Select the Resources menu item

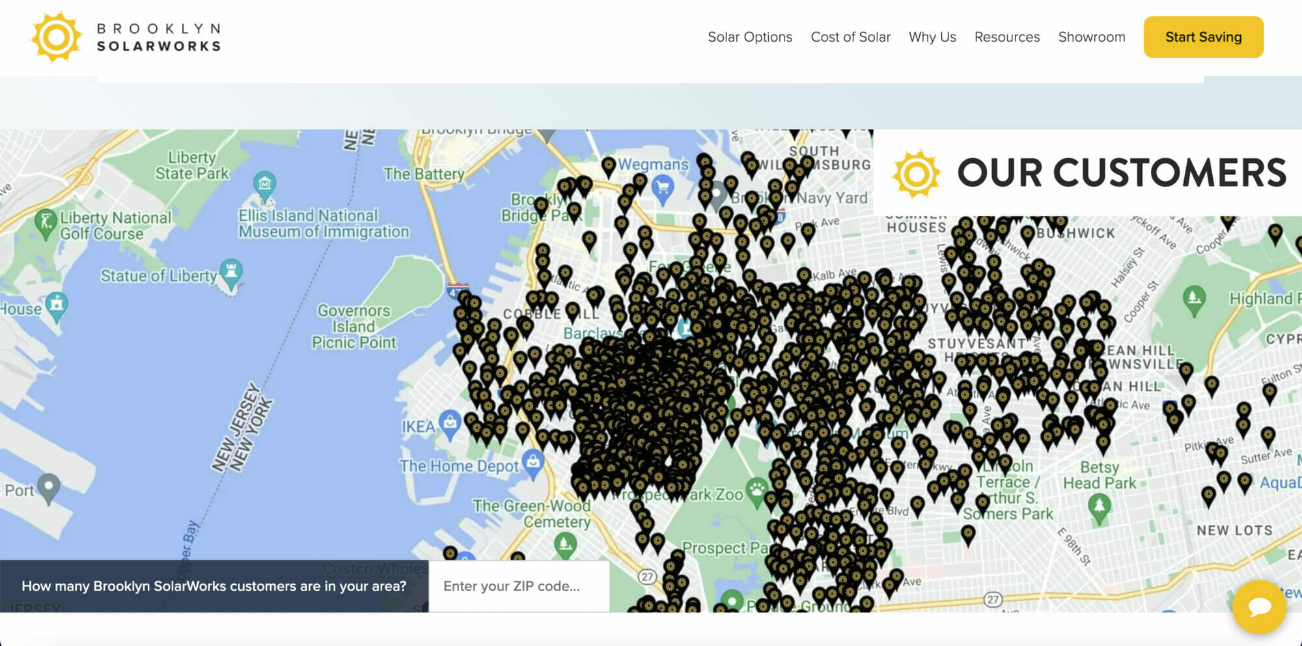[1006, 37]
